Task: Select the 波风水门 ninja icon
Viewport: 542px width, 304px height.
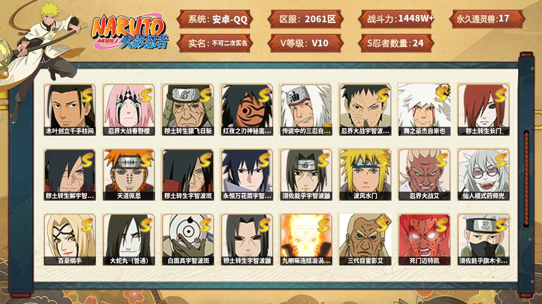Action: pyautogui.click(x=365, y=175)
